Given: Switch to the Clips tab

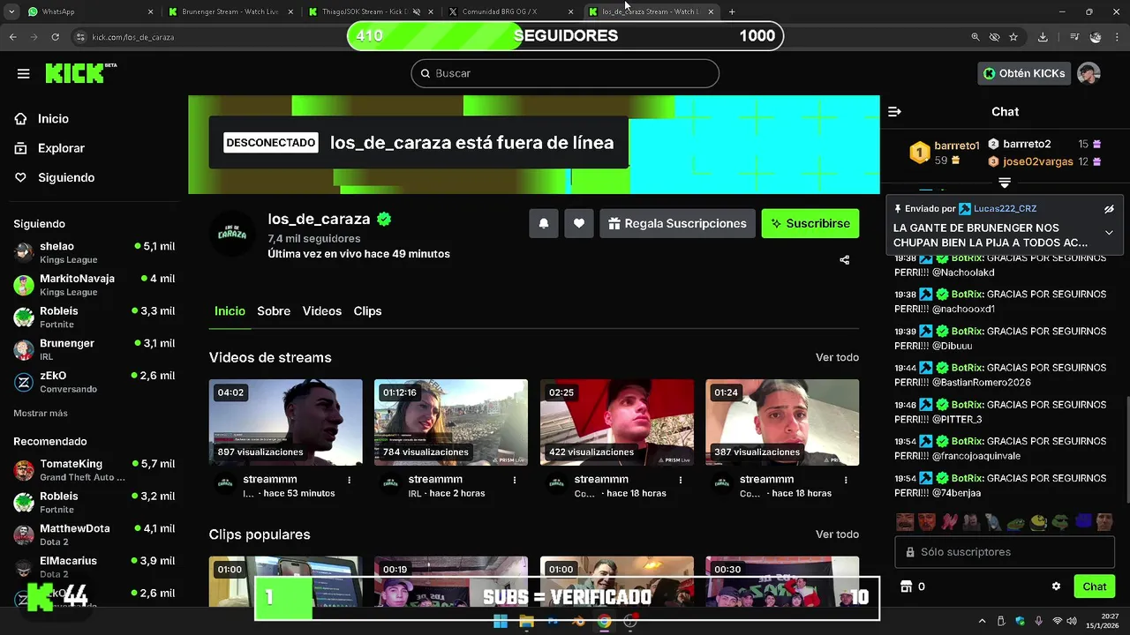Looking at the screenshot, I should tap(367, 310).
